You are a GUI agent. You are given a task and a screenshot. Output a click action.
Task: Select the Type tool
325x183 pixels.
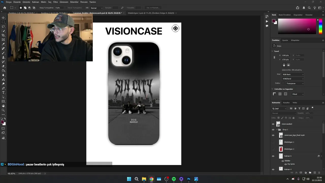coord(3,93)
